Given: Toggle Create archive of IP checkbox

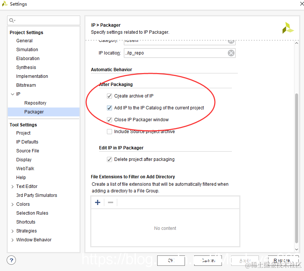Looking at the screenshot, I should point(109,96).
